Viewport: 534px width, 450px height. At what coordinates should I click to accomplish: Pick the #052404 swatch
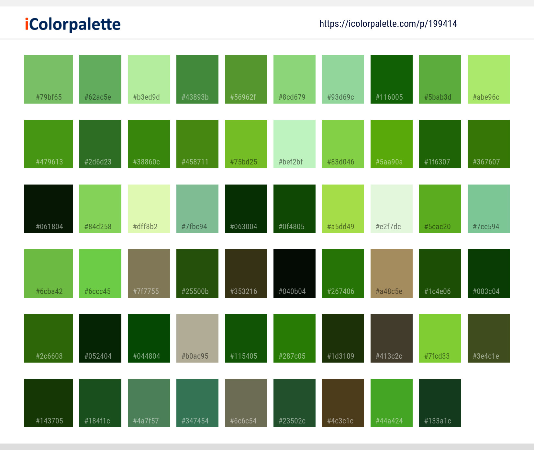tap(100, 338)
